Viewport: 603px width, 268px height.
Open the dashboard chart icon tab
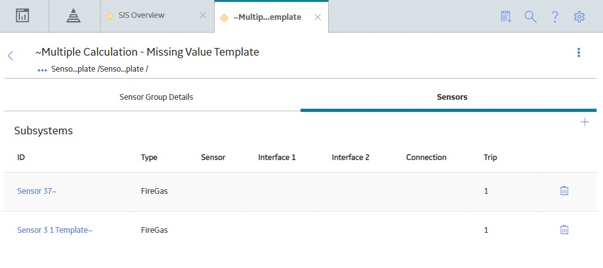[x=22, y=16]
